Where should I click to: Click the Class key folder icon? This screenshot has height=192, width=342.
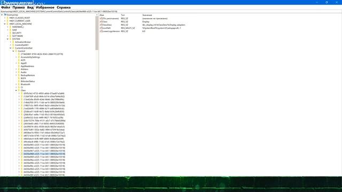pos(19,90)
